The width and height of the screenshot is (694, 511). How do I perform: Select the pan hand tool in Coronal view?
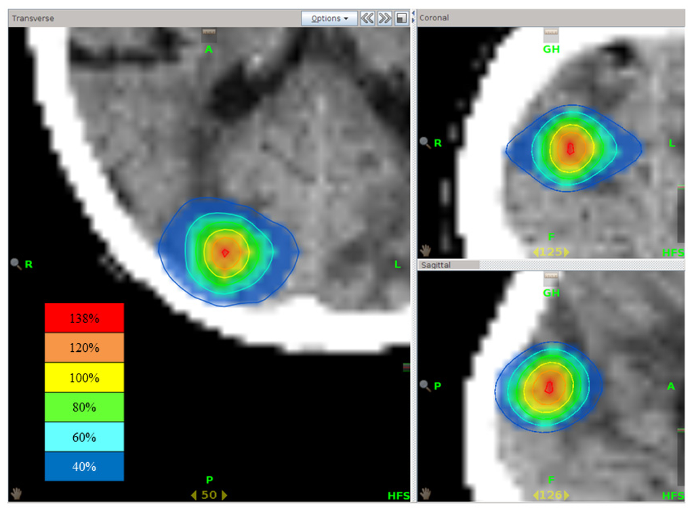click(x=426, y=250)
